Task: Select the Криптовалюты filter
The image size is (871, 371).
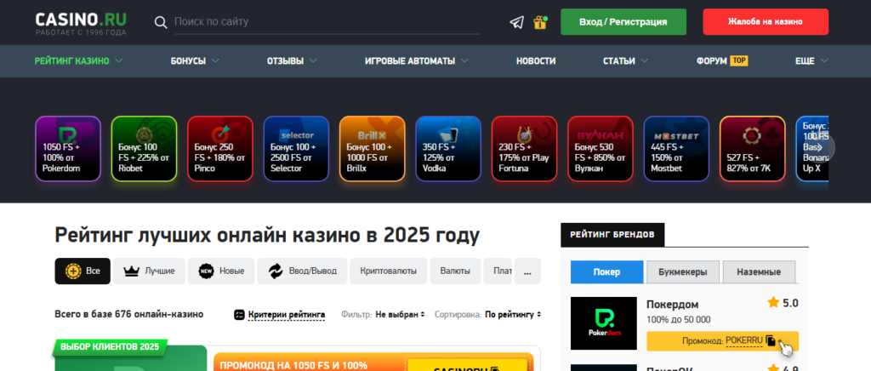Action: tap(388, 271)
